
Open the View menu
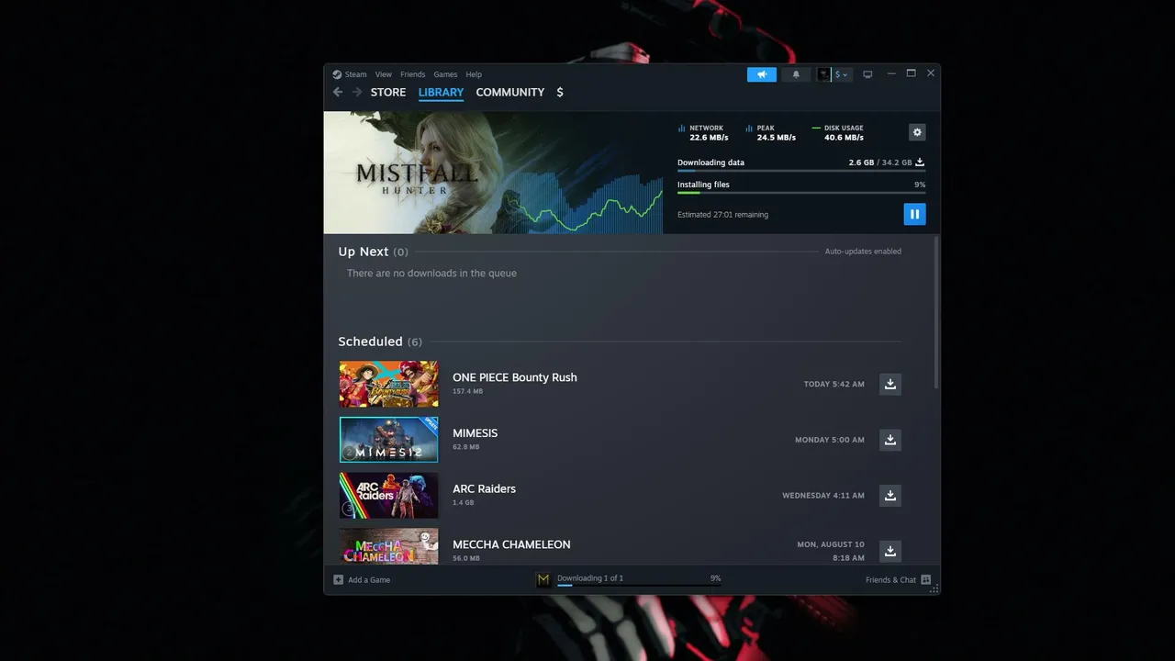pos(384,74)
